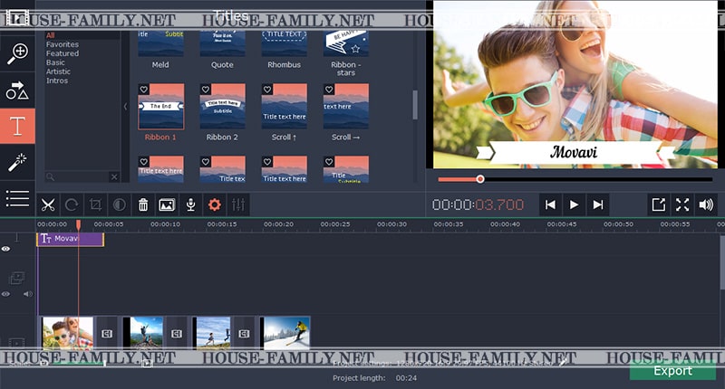The width and height of the screenshot is (725, 389).
Task: Click the 00:00:30 ruler mark
Action: (x=391, y=224)
